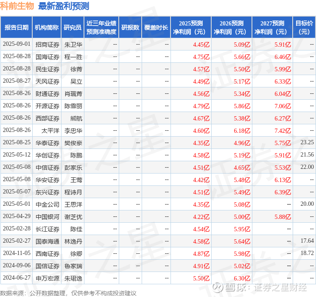Select the 东兴证券 cell

tap(48, 192)
